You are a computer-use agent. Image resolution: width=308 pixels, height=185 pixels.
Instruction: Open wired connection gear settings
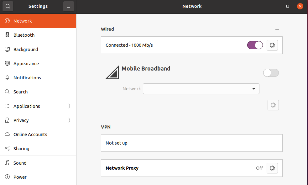tap(272, 45)
